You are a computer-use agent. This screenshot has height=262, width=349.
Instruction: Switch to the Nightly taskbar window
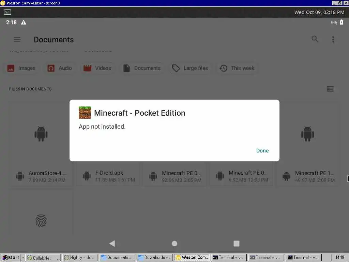pos(80,258)
